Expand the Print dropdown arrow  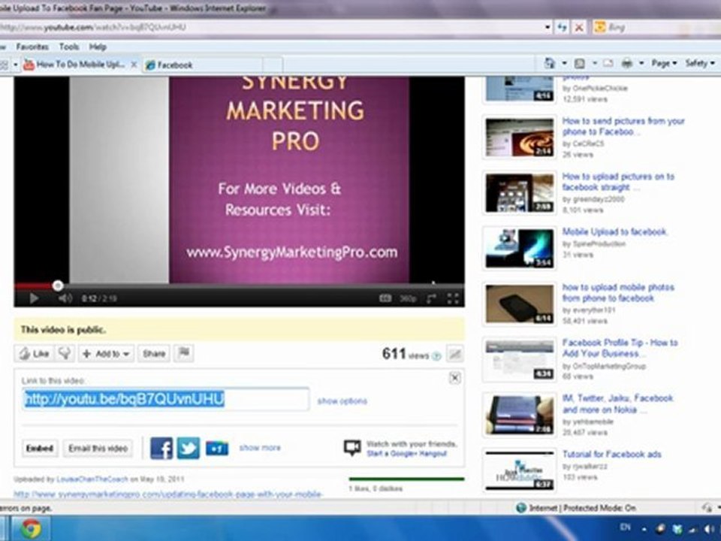641,63
